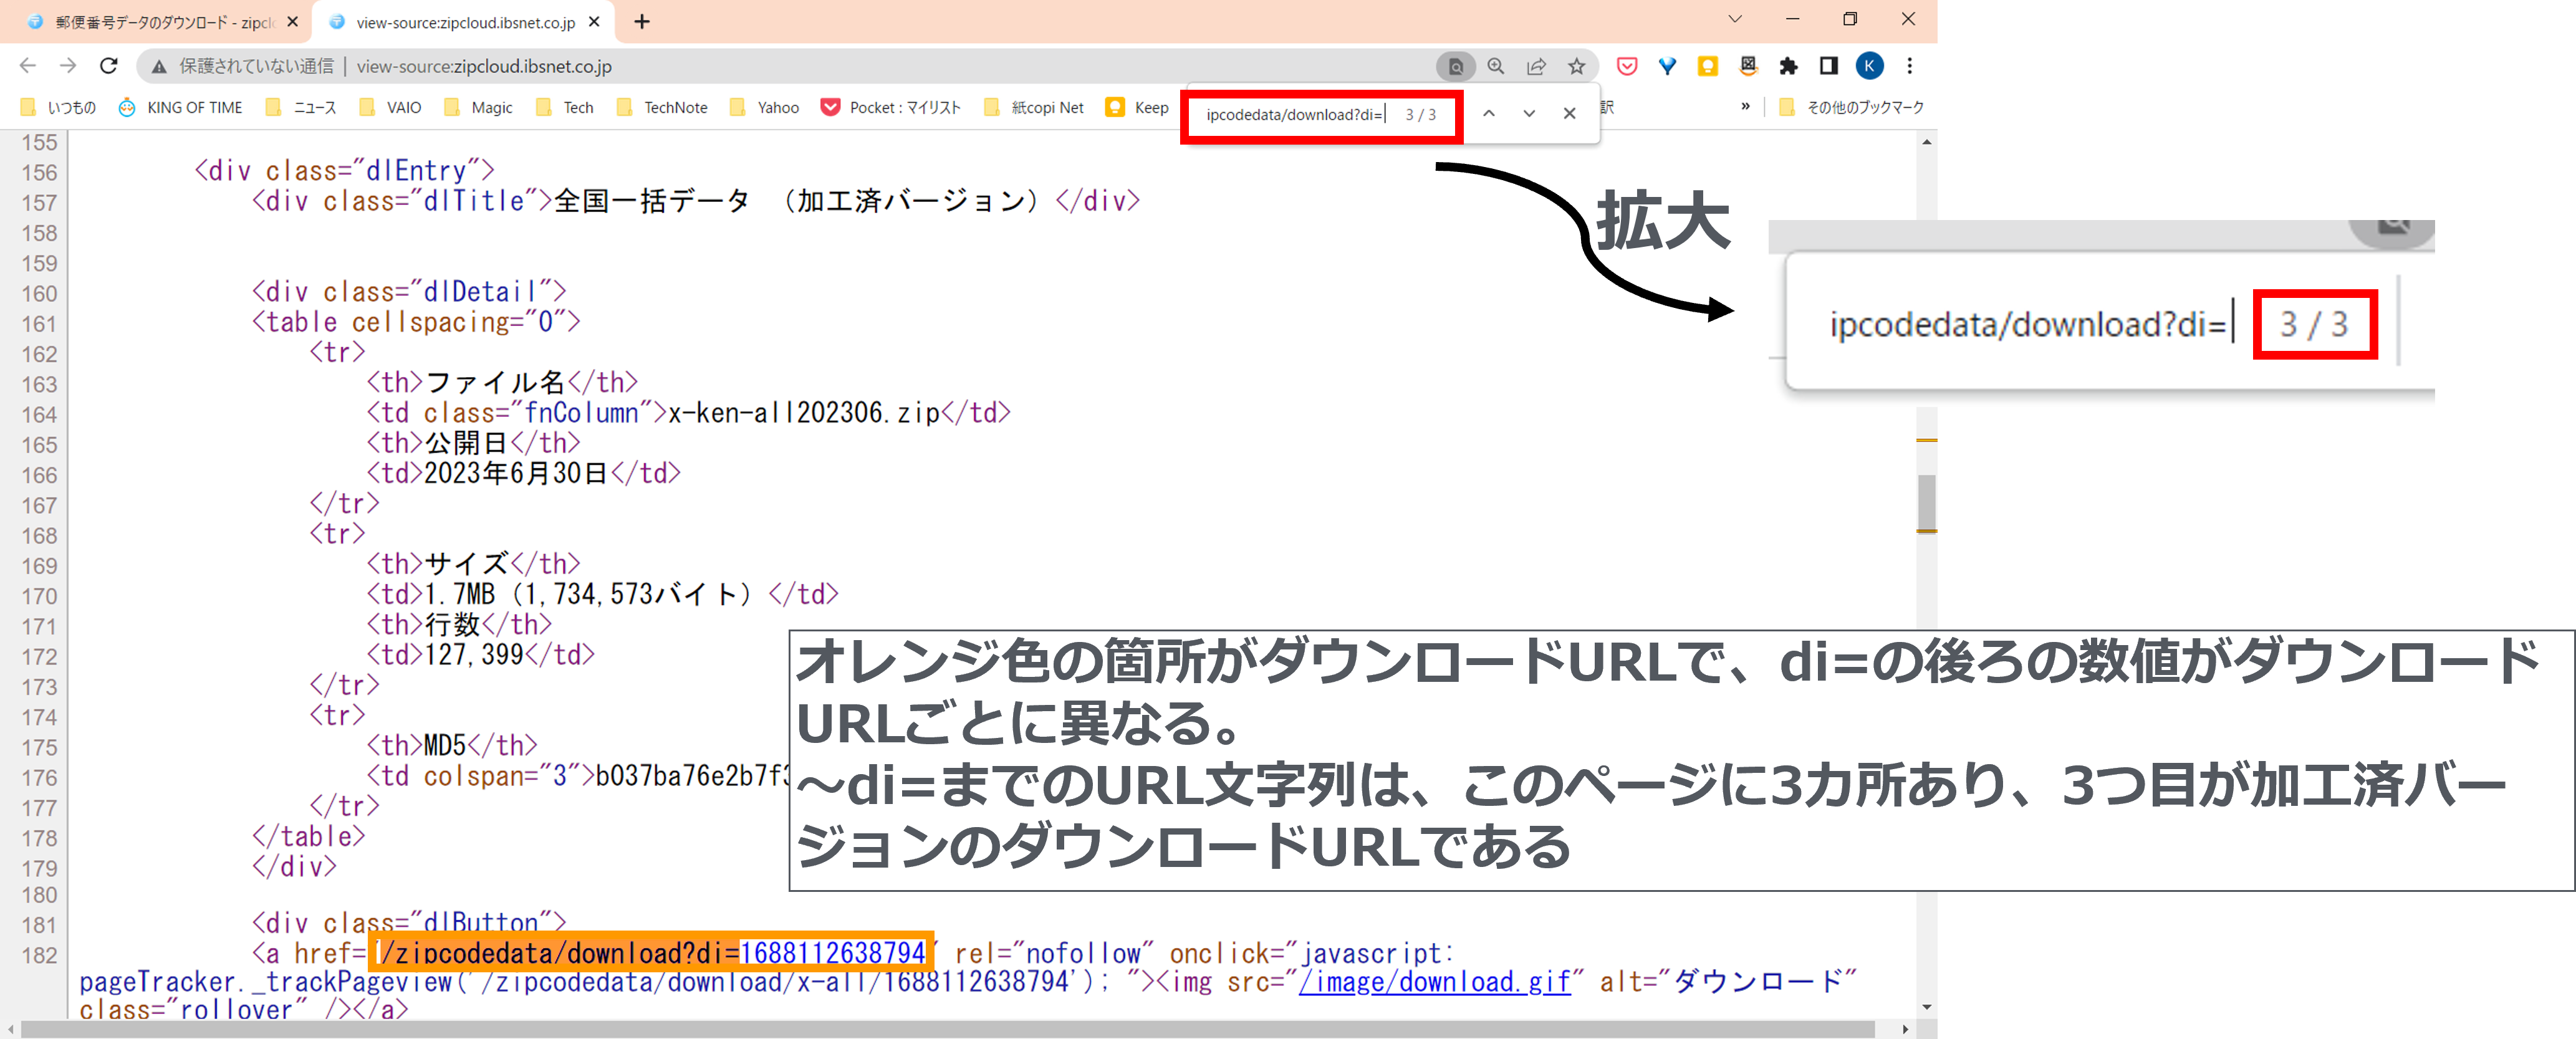The height and width of the screenshot is (1039, 2576).
Task: Open the TechNote bookmark folder
Action: tap(662, 107)
